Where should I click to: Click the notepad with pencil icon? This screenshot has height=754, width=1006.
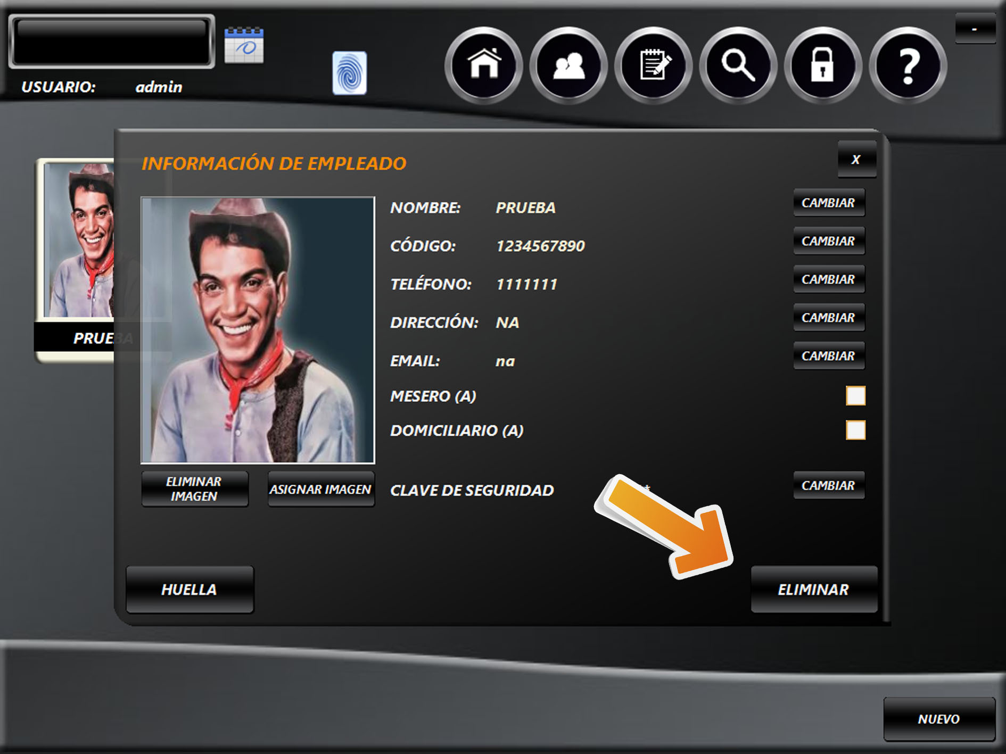click(x=653, y=65)
